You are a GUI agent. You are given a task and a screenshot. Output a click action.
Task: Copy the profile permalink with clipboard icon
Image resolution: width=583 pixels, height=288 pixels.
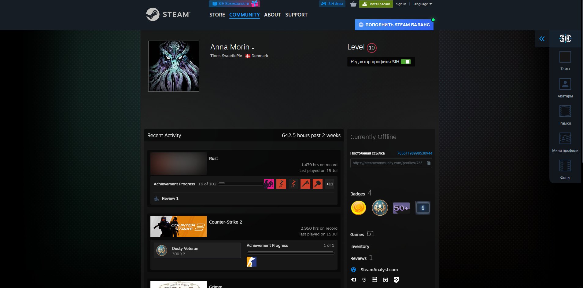(429, 163)
